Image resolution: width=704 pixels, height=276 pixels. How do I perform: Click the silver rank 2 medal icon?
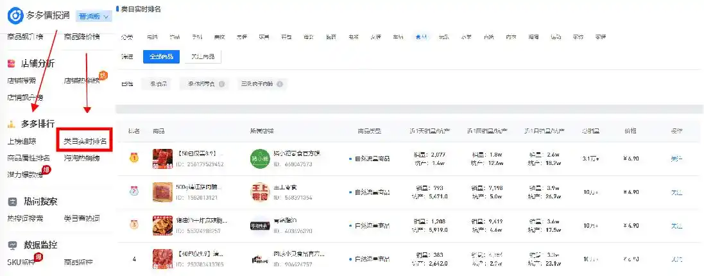[133, 192]
